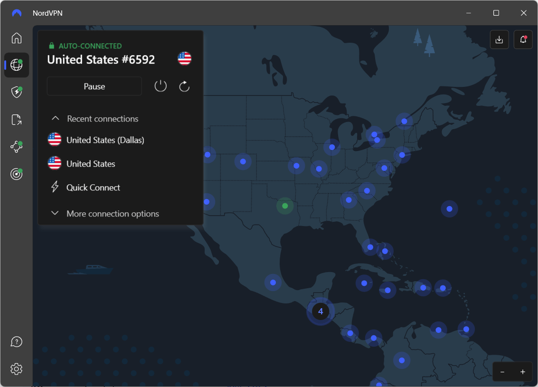Screen dimensions: 538x387
Task: Select the Bermuda server pin in Atlantic
Action: [x=450, y=208]
